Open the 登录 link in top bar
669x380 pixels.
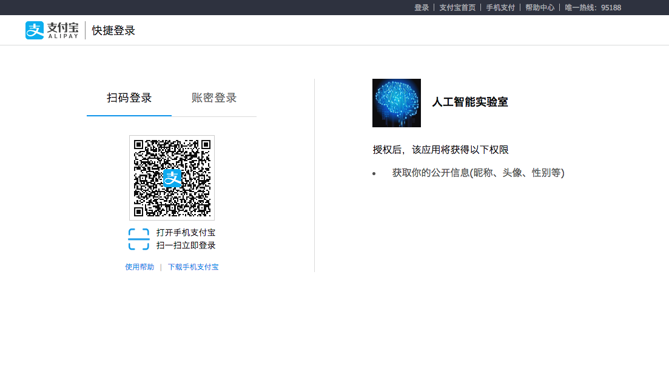tap(422, 8)
